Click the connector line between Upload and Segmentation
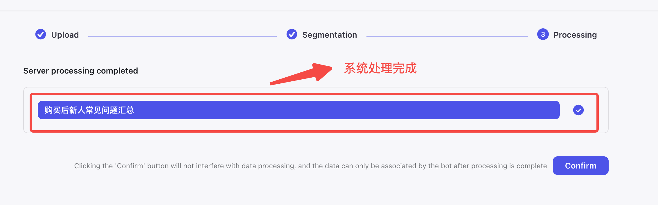This screenshot has height=205, width=658. click(182, 36)
